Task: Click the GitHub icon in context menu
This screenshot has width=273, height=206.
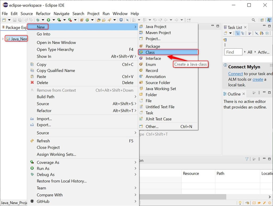Action: point(32,201)
